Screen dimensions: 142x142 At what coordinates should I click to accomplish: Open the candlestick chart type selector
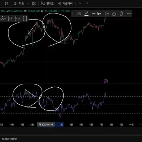(6, 4)
